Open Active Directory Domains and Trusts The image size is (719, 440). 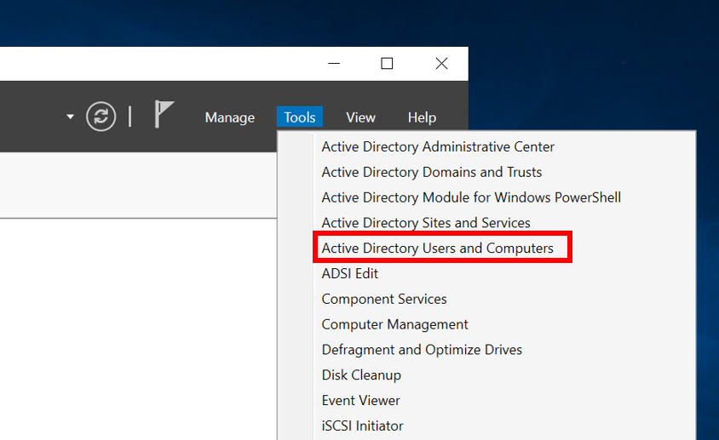(432, 172)
